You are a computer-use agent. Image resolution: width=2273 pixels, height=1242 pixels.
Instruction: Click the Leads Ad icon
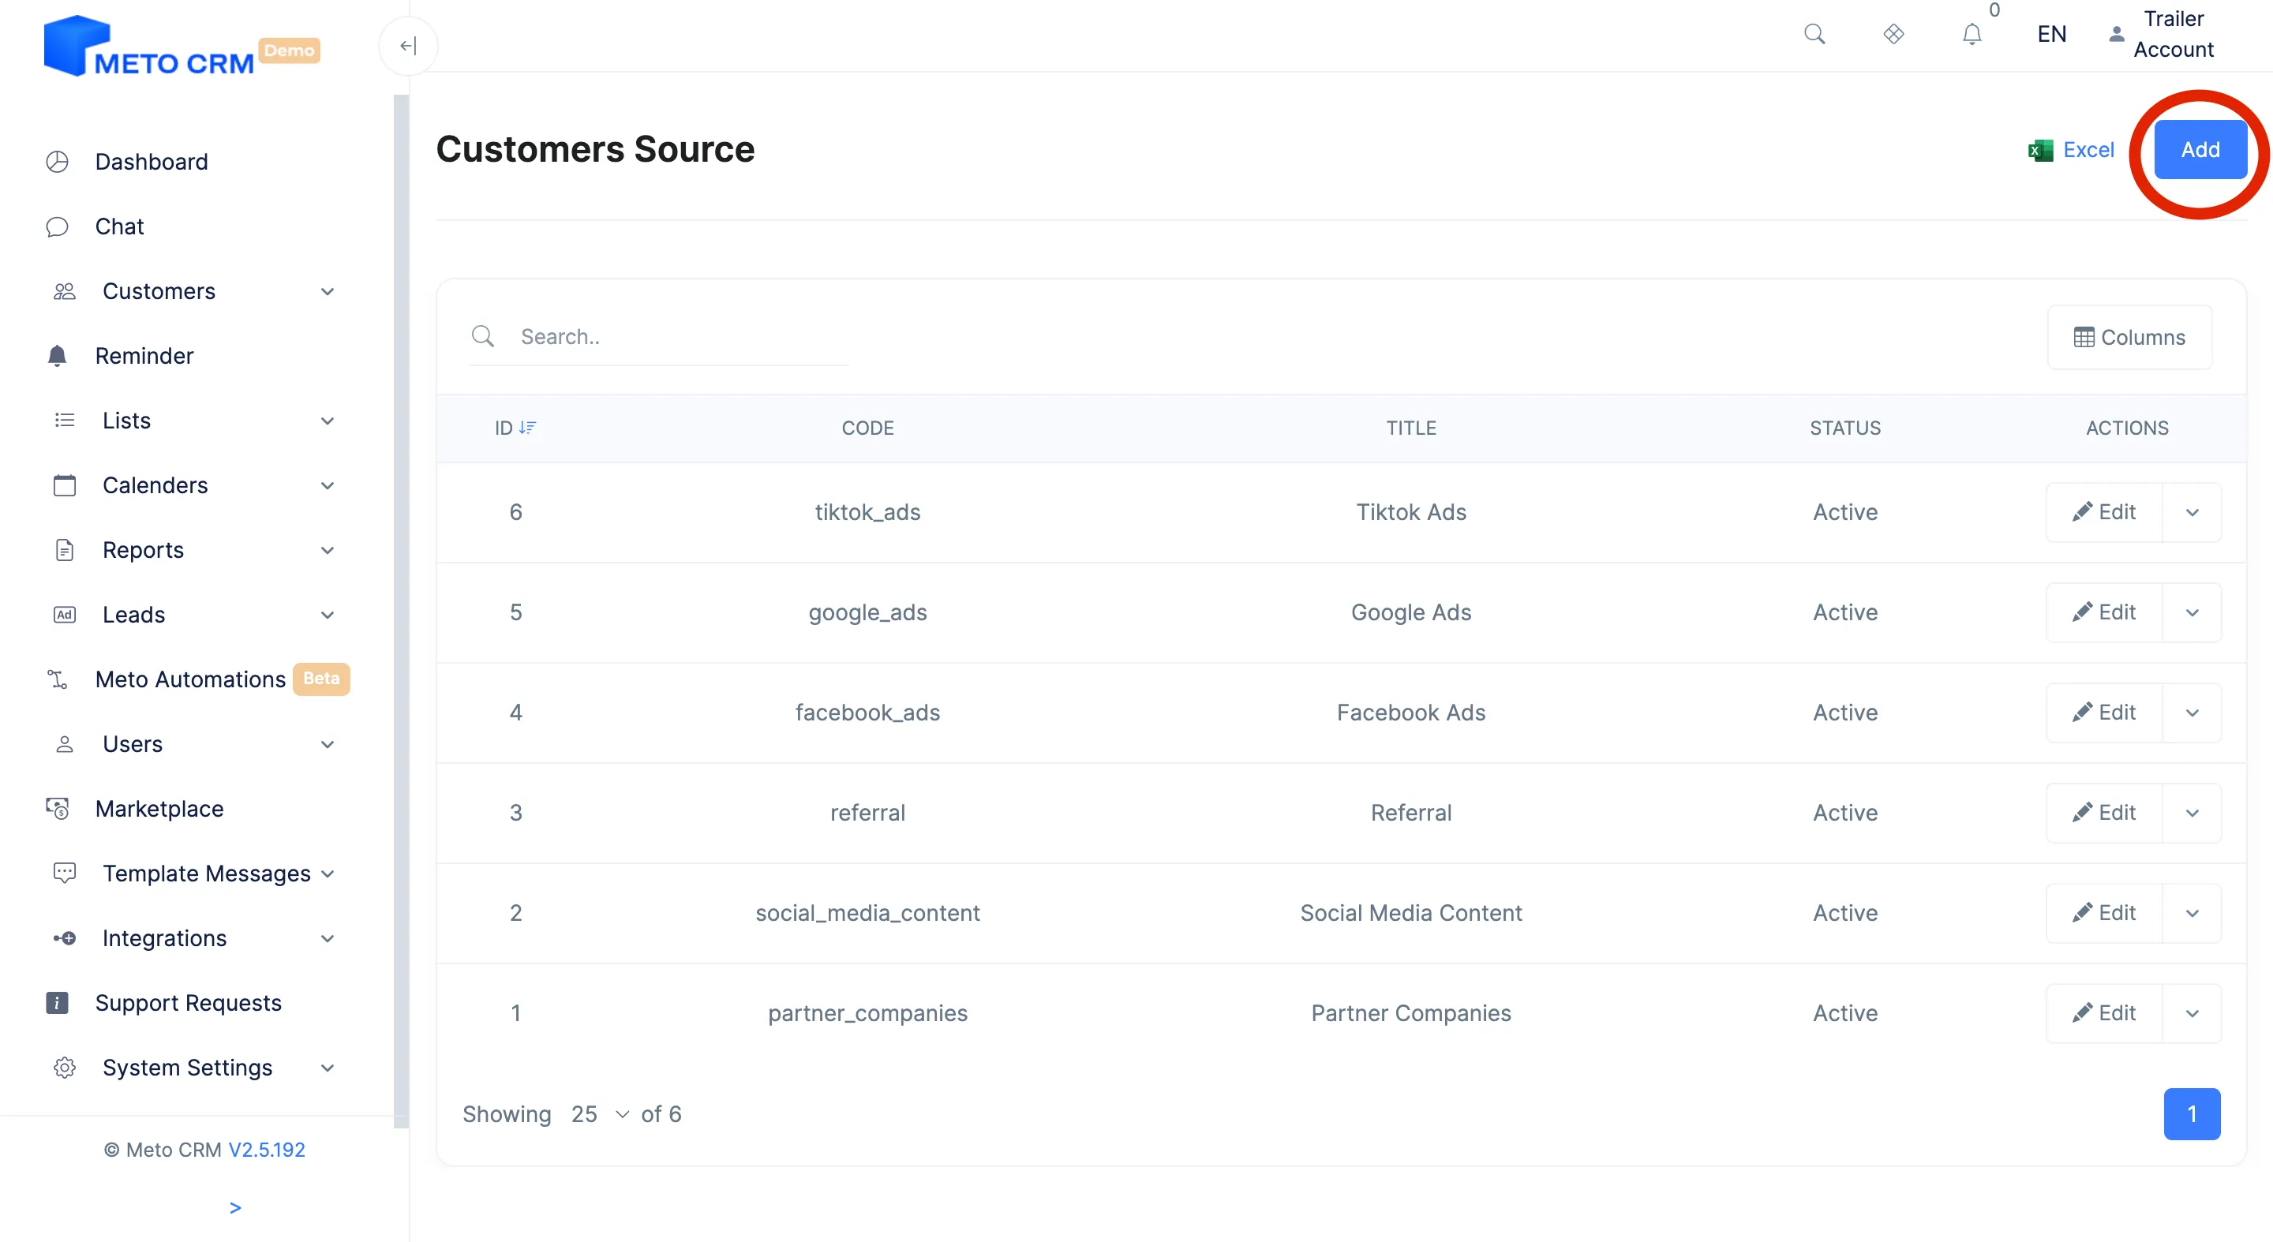[x=65, y=615]
